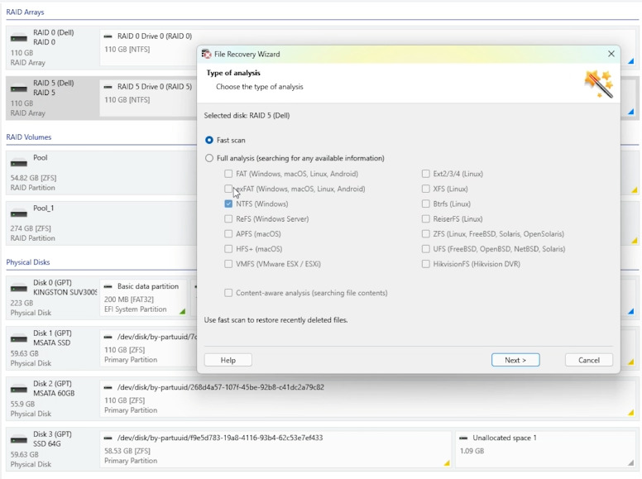Viewport: 642px width, 479px height.
Task: Click Disk 2 /dev/disk/by-partuuid/268d4a57 partition icon
Action: [108, 387]
